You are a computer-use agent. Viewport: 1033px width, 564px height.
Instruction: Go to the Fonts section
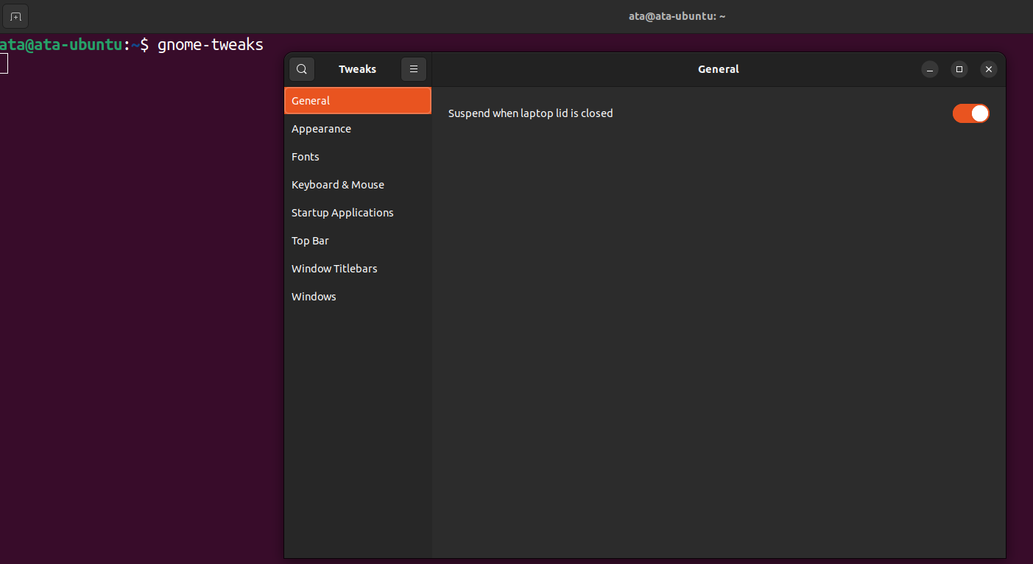(x=358, y=157)
